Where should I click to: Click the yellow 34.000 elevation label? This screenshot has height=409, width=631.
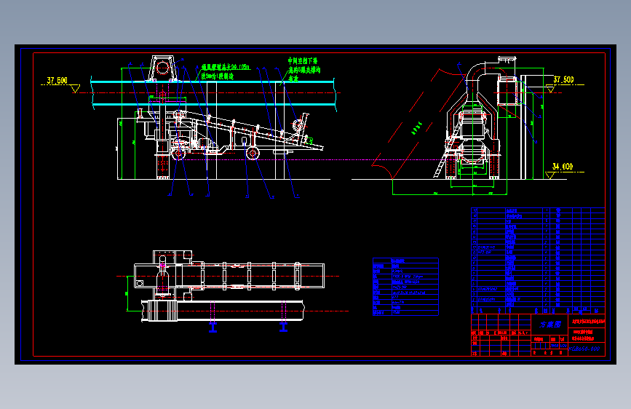click(x=563, y=167)
